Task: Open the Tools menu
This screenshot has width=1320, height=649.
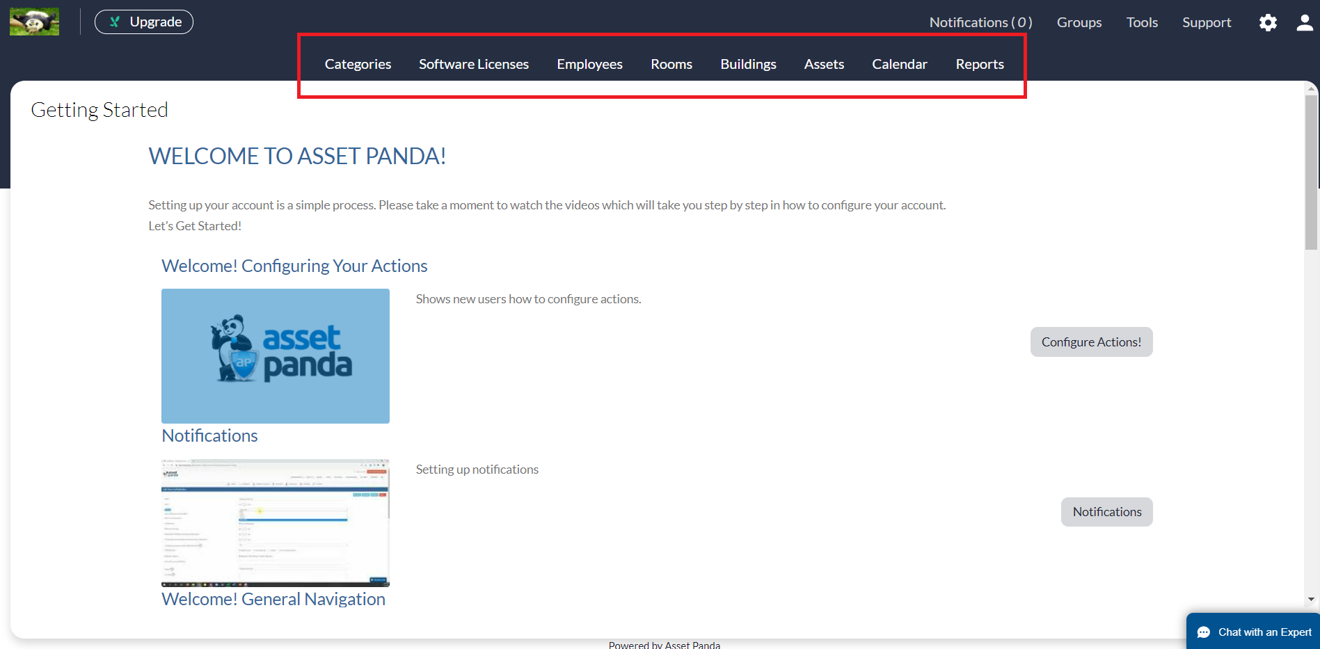Action: (1142, 22)
